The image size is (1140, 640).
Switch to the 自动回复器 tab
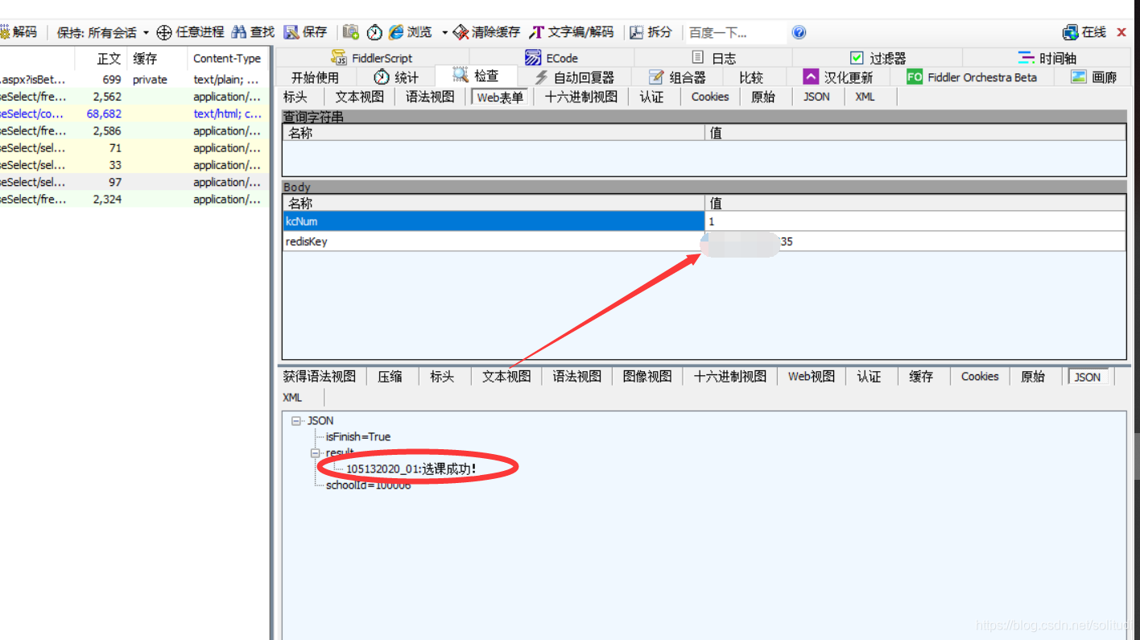tap(575, 77)
